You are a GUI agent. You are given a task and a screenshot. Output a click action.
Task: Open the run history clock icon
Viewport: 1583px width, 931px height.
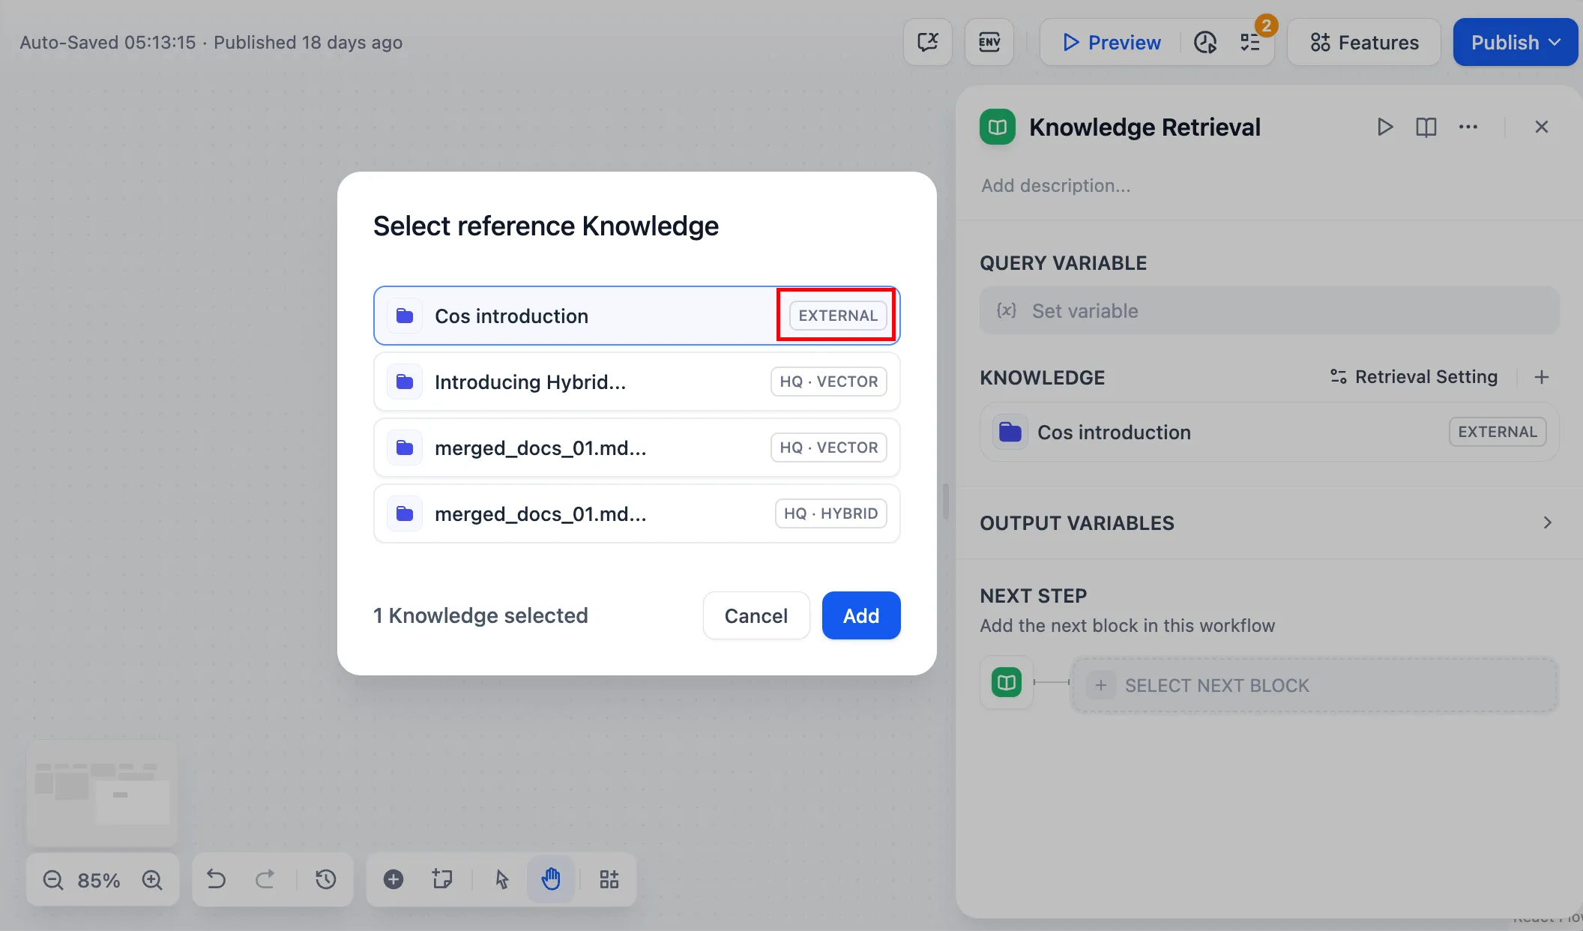coord(1204,43)
